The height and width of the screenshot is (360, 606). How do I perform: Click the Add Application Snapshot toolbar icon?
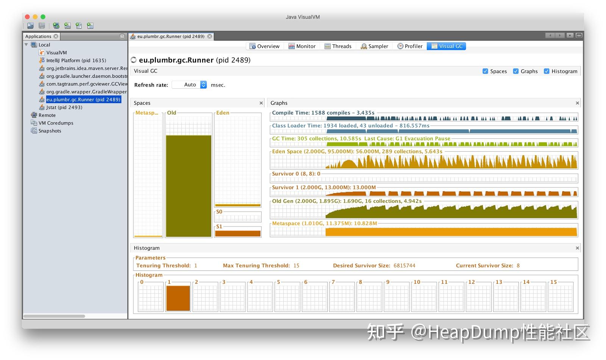tap(90, 26)
